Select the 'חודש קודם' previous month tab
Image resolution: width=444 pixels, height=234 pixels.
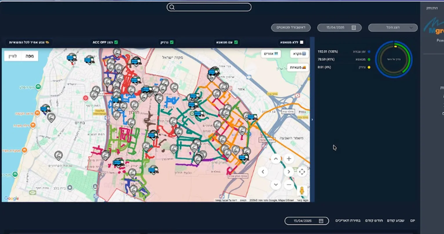[x=374, y=221]
